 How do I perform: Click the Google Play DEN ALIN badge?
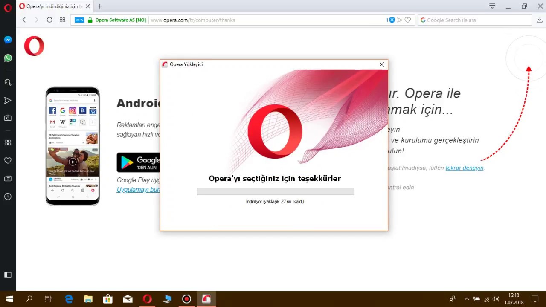pos(138,162)
